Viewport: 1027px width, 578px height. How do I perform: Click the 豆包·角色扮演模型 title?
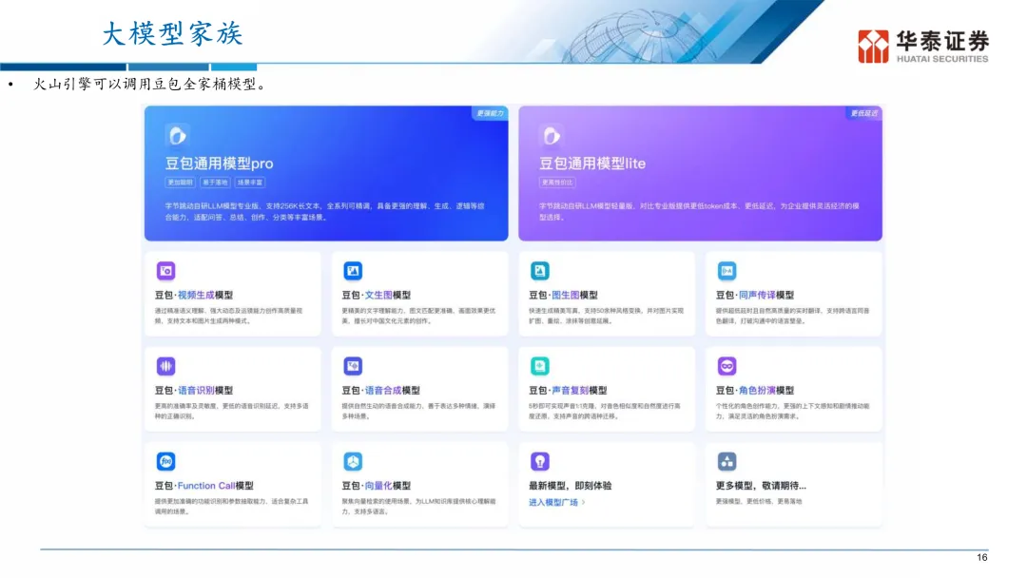(x=754, y=391)
